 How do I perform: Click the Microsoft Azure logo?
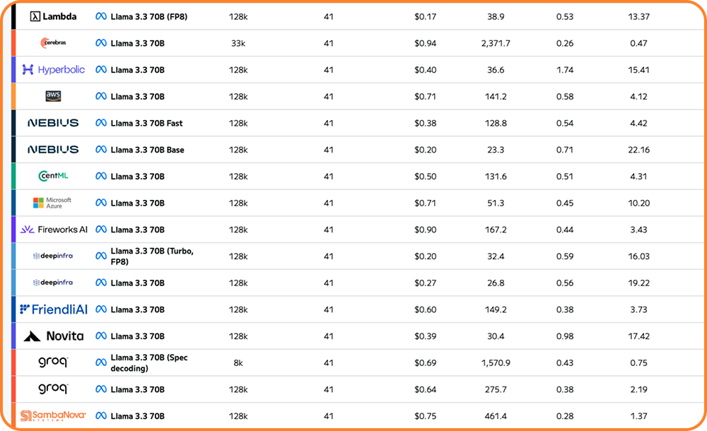pos(53,203)
